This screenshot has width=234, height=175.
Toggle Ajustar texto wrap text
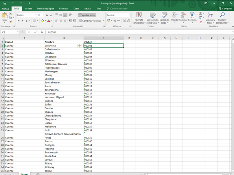click(87, 15)
